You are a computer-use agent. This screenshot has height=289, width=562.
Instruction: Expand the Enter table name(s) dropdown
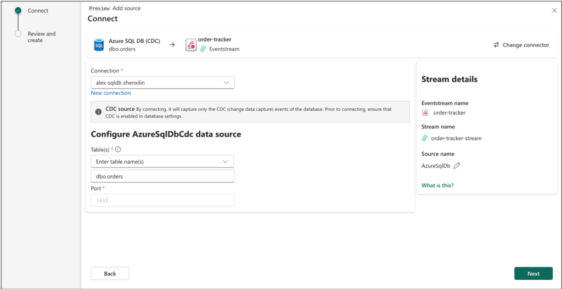point(162,162)
